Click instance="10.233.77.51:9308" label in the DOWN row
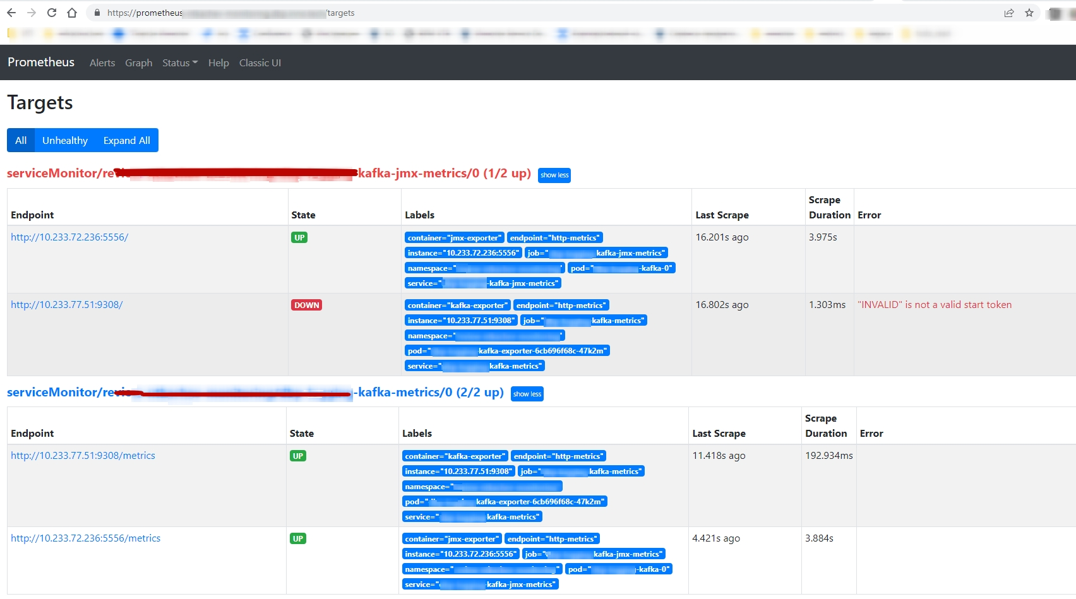 coord(461,321)
